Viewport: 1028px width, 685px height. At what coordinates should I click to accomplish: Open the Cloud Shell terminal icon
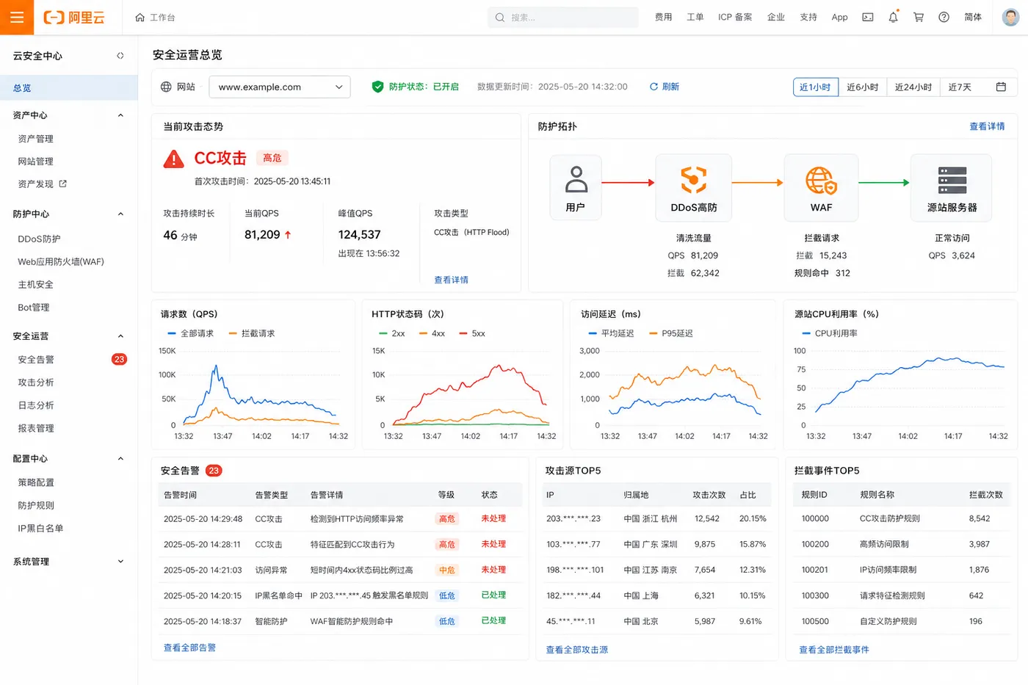(868, 17)
